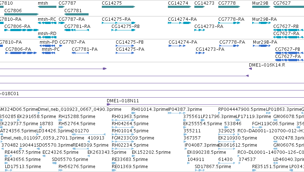The width and height of the screenshot is (304, 172).
Task: Click transcript CG14273-RA label
Action: pos(209,26)
